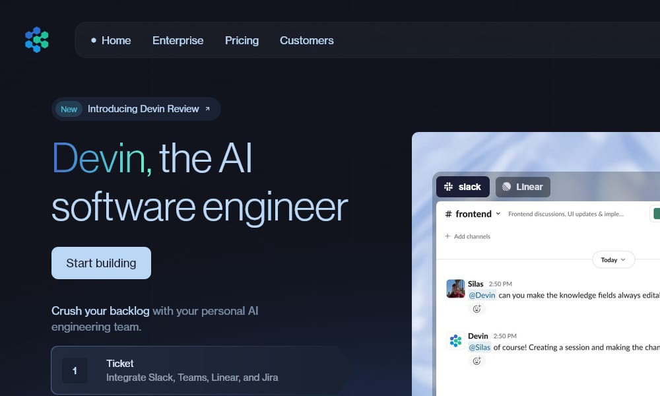Click the Linear app icon
Viewport: 660px width, 396px height.
(x=504, y=186)
